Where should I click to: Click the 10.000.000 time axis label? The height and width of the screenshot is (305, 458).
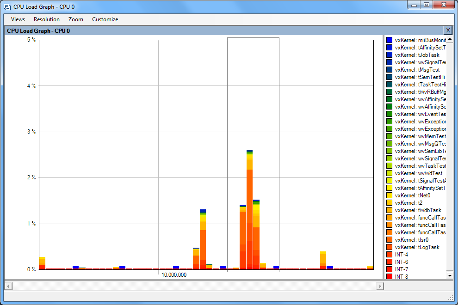pos(174,275)
